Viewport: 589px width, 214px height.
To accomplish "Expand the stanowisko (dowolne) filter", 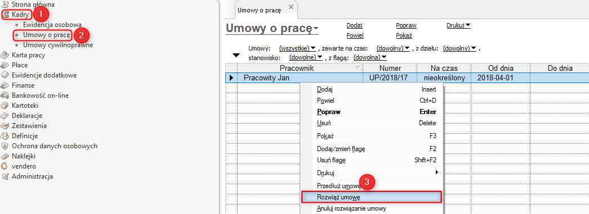I will (x=306, y=57).
